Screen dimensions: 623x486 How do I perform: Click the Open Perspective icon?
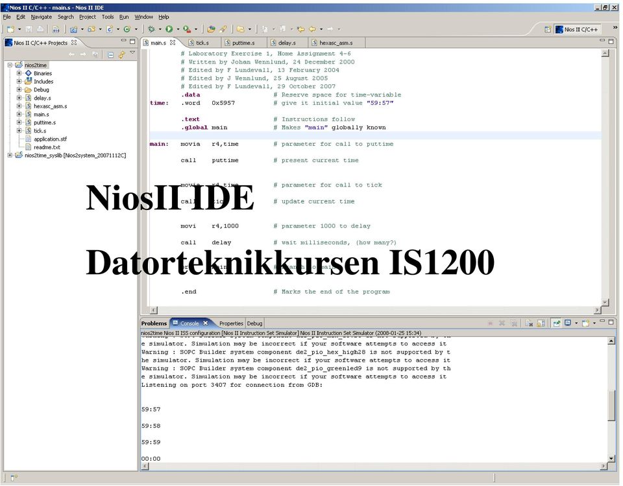[548, 29]
